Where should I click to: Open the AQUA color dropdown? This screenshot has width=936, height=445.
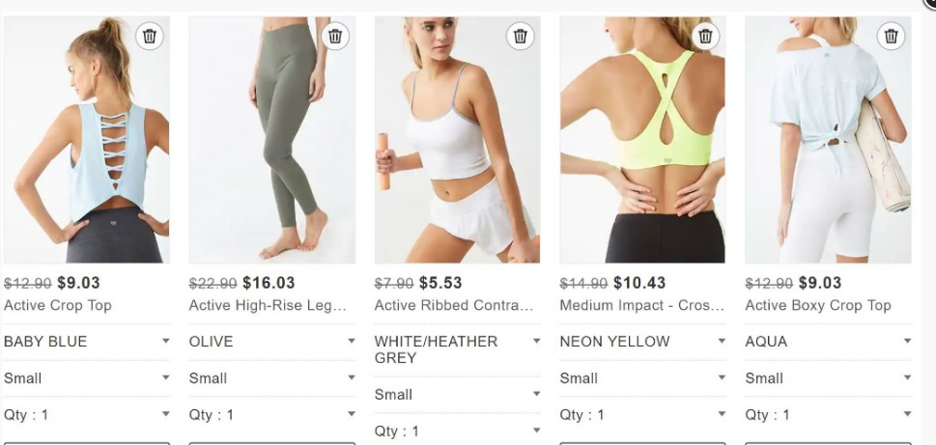[828, 342]
